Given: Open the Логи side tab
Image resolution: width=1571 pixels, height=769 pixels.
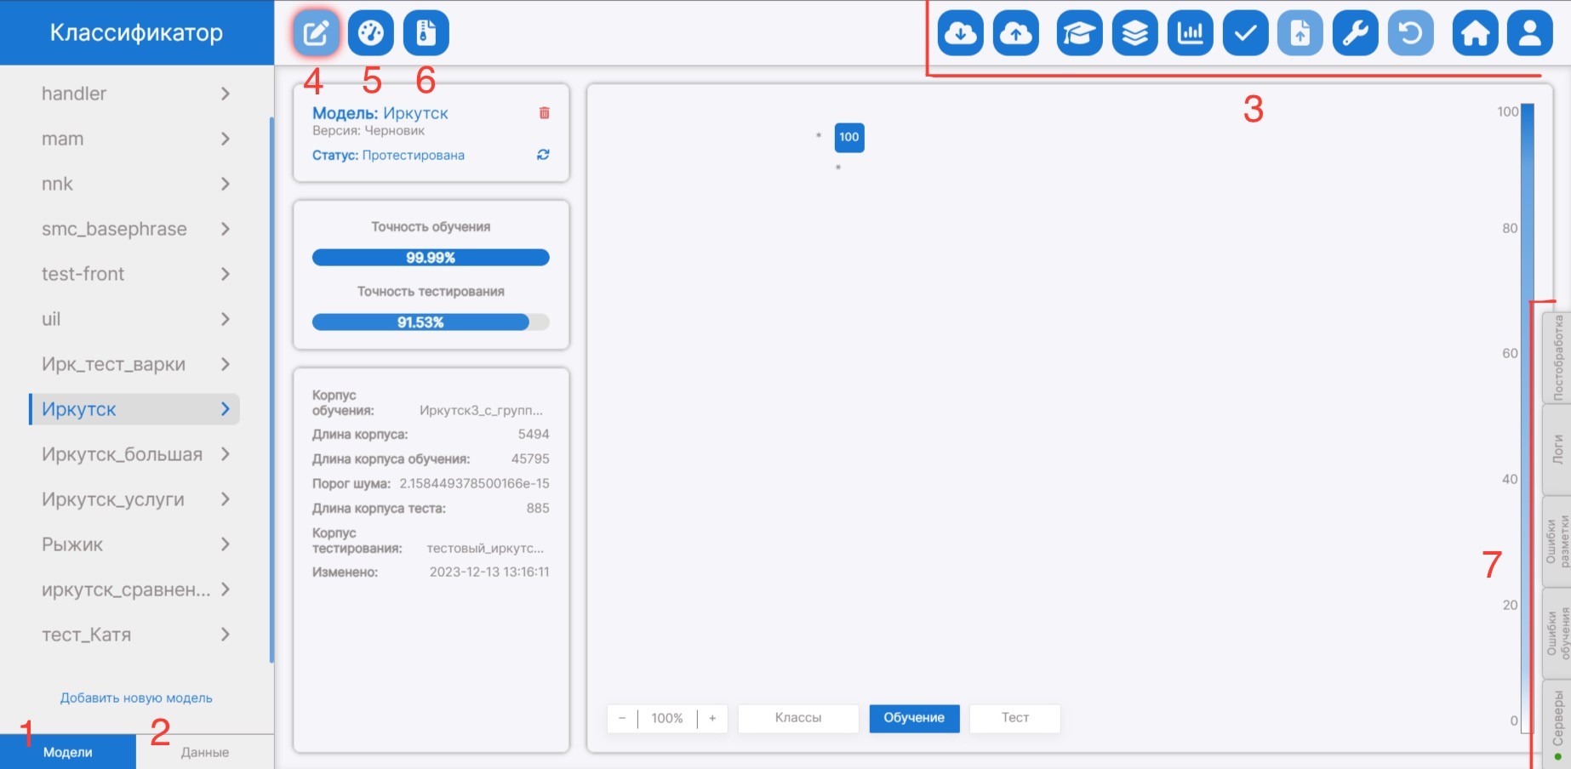Looking at the screenshot, I should point(1557,449).
